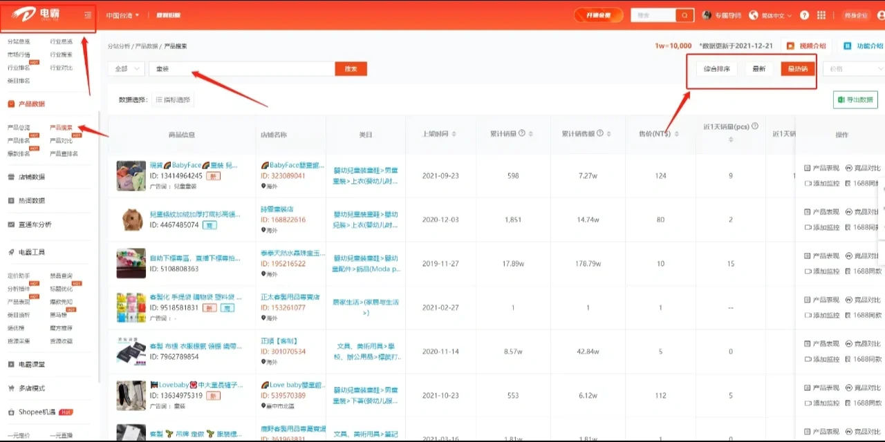Open 产品排名 in the sidebar
This screenshot has width=885, height=442.
point(19,140)
